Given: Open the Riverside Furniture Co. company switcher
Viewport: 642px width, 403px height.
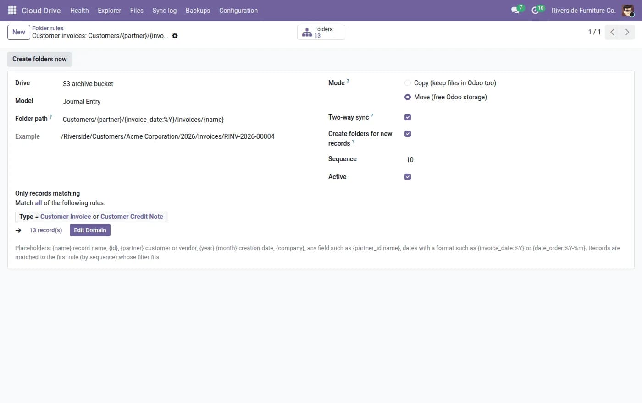Looking at the screenshot, I should [583, 10].
